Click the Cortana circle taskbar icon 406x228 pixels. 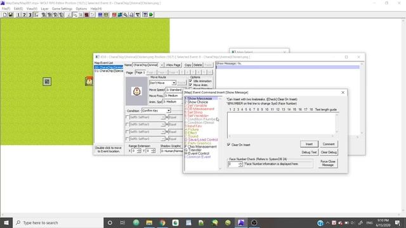110,222
